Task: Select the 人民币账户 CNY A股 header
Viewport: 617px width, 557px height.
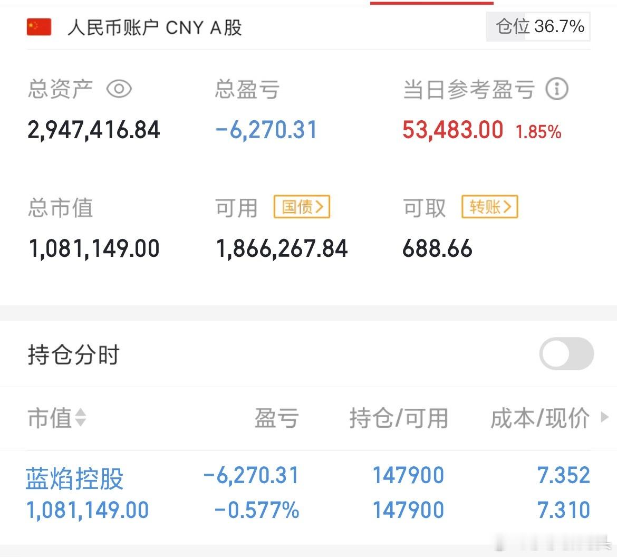Action: (x=155, y=27)
